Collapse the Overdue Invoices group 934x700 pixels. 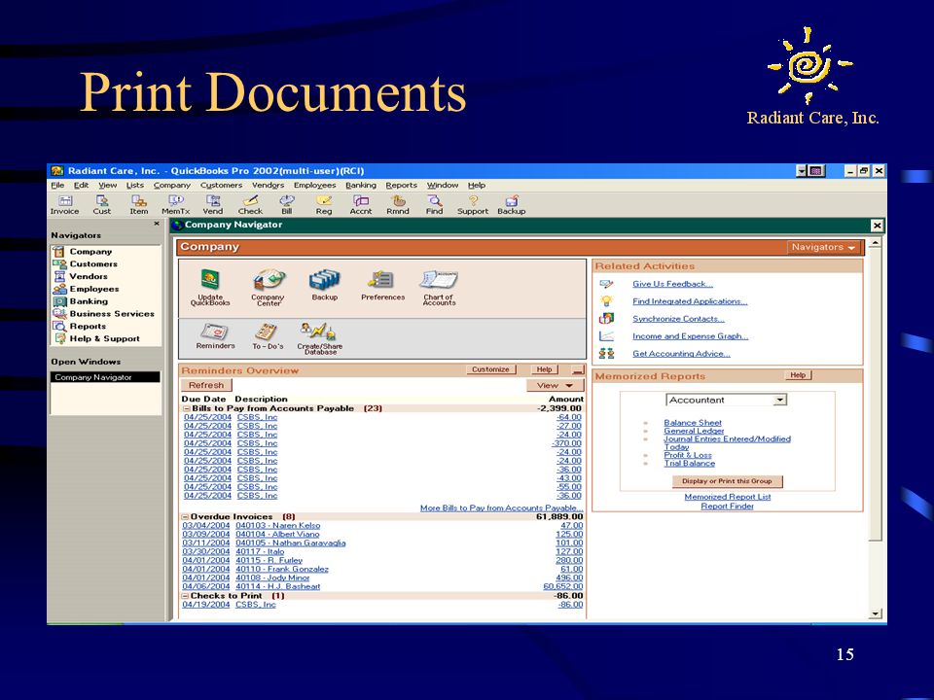(x=185, y=517)
